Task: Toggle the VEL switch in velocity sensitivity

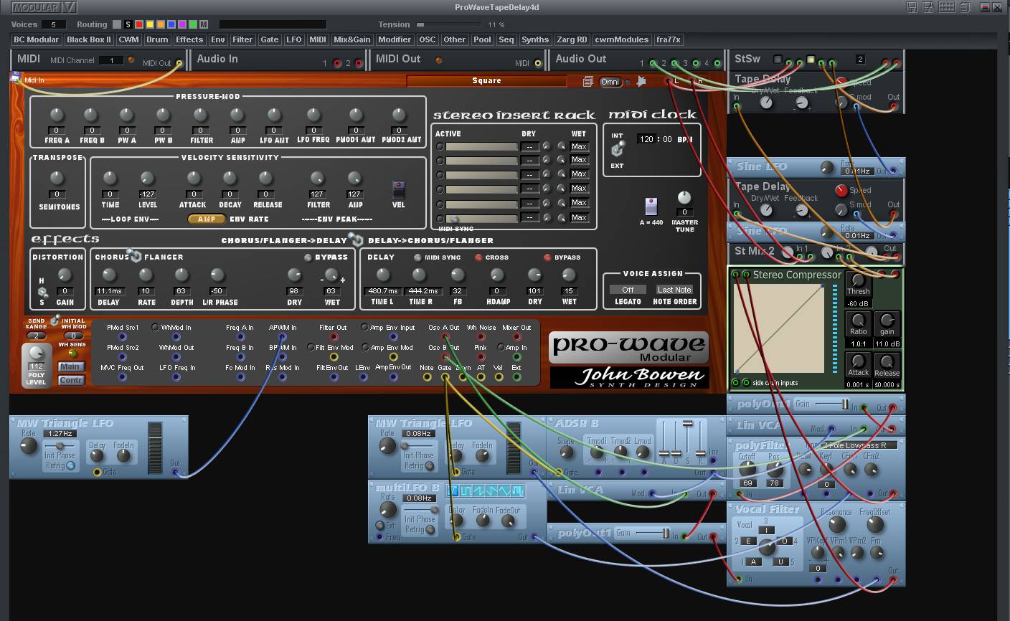Action: [x=398, y=189]
